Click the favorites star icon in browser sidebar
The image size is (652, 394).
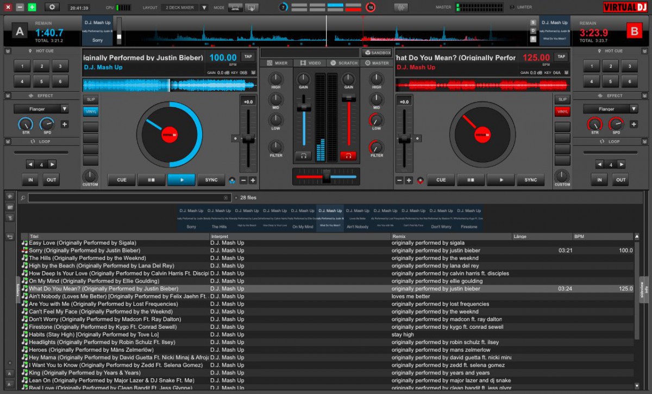click(x=9, y=196)
